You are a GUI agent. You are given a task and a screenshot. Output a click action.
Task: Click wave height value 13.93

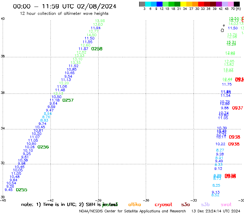click(x=79, y=56)
